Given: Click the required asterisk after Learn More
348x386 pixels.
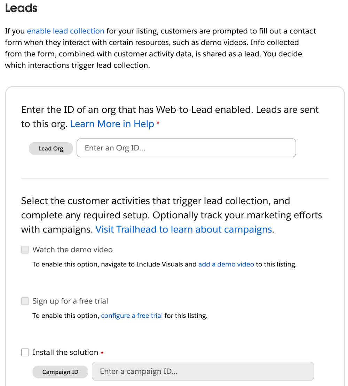Looking at the screenshot, I should point(158,123).
